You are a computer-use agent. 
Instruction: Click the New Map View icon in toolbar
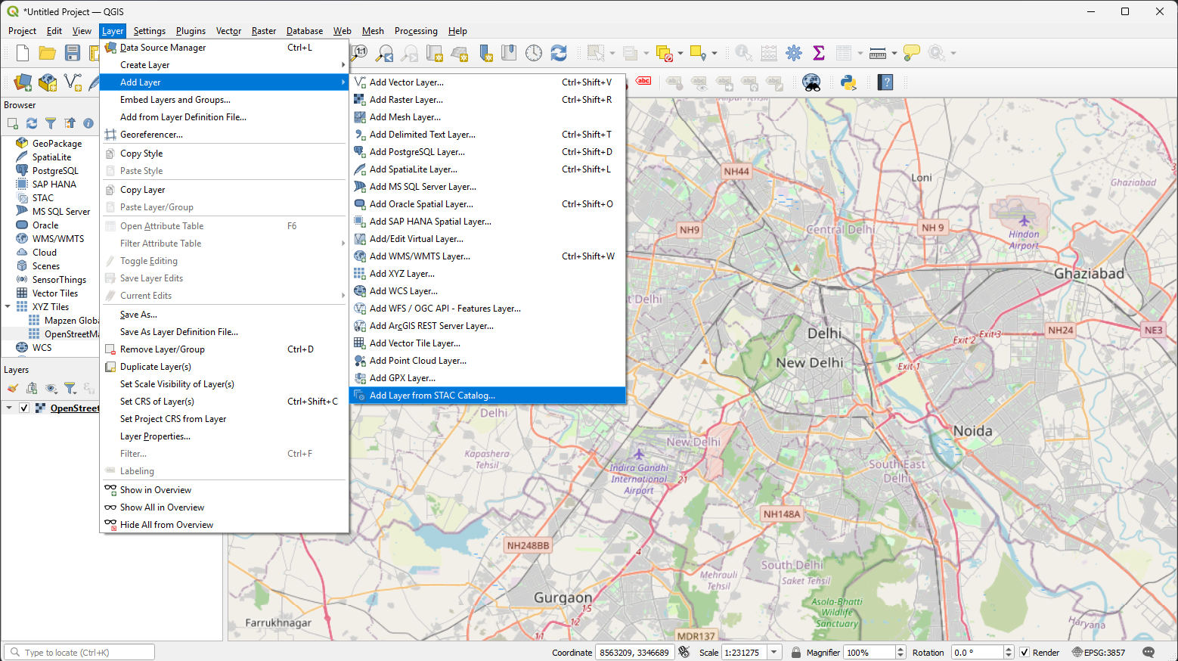(435, 53)
